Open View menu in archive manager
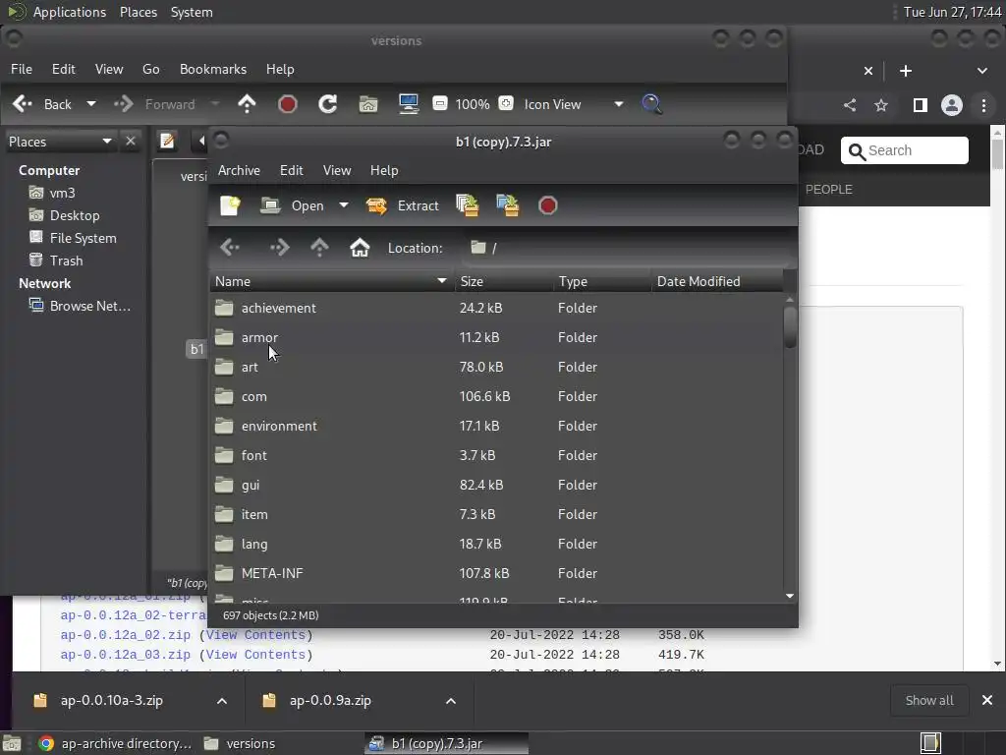 337,170
